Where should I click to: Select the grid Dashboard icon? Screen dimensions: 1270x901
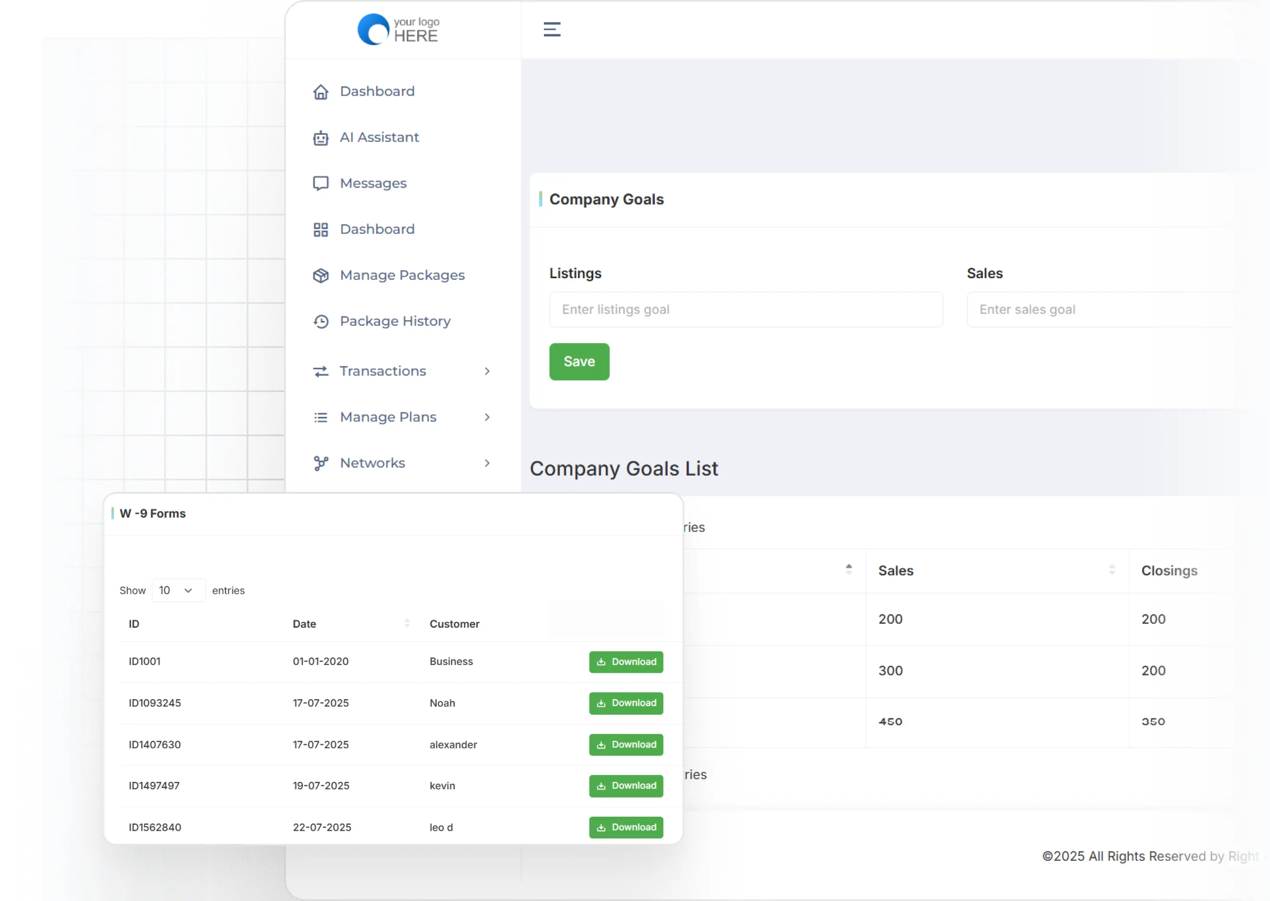click(321, 230)
